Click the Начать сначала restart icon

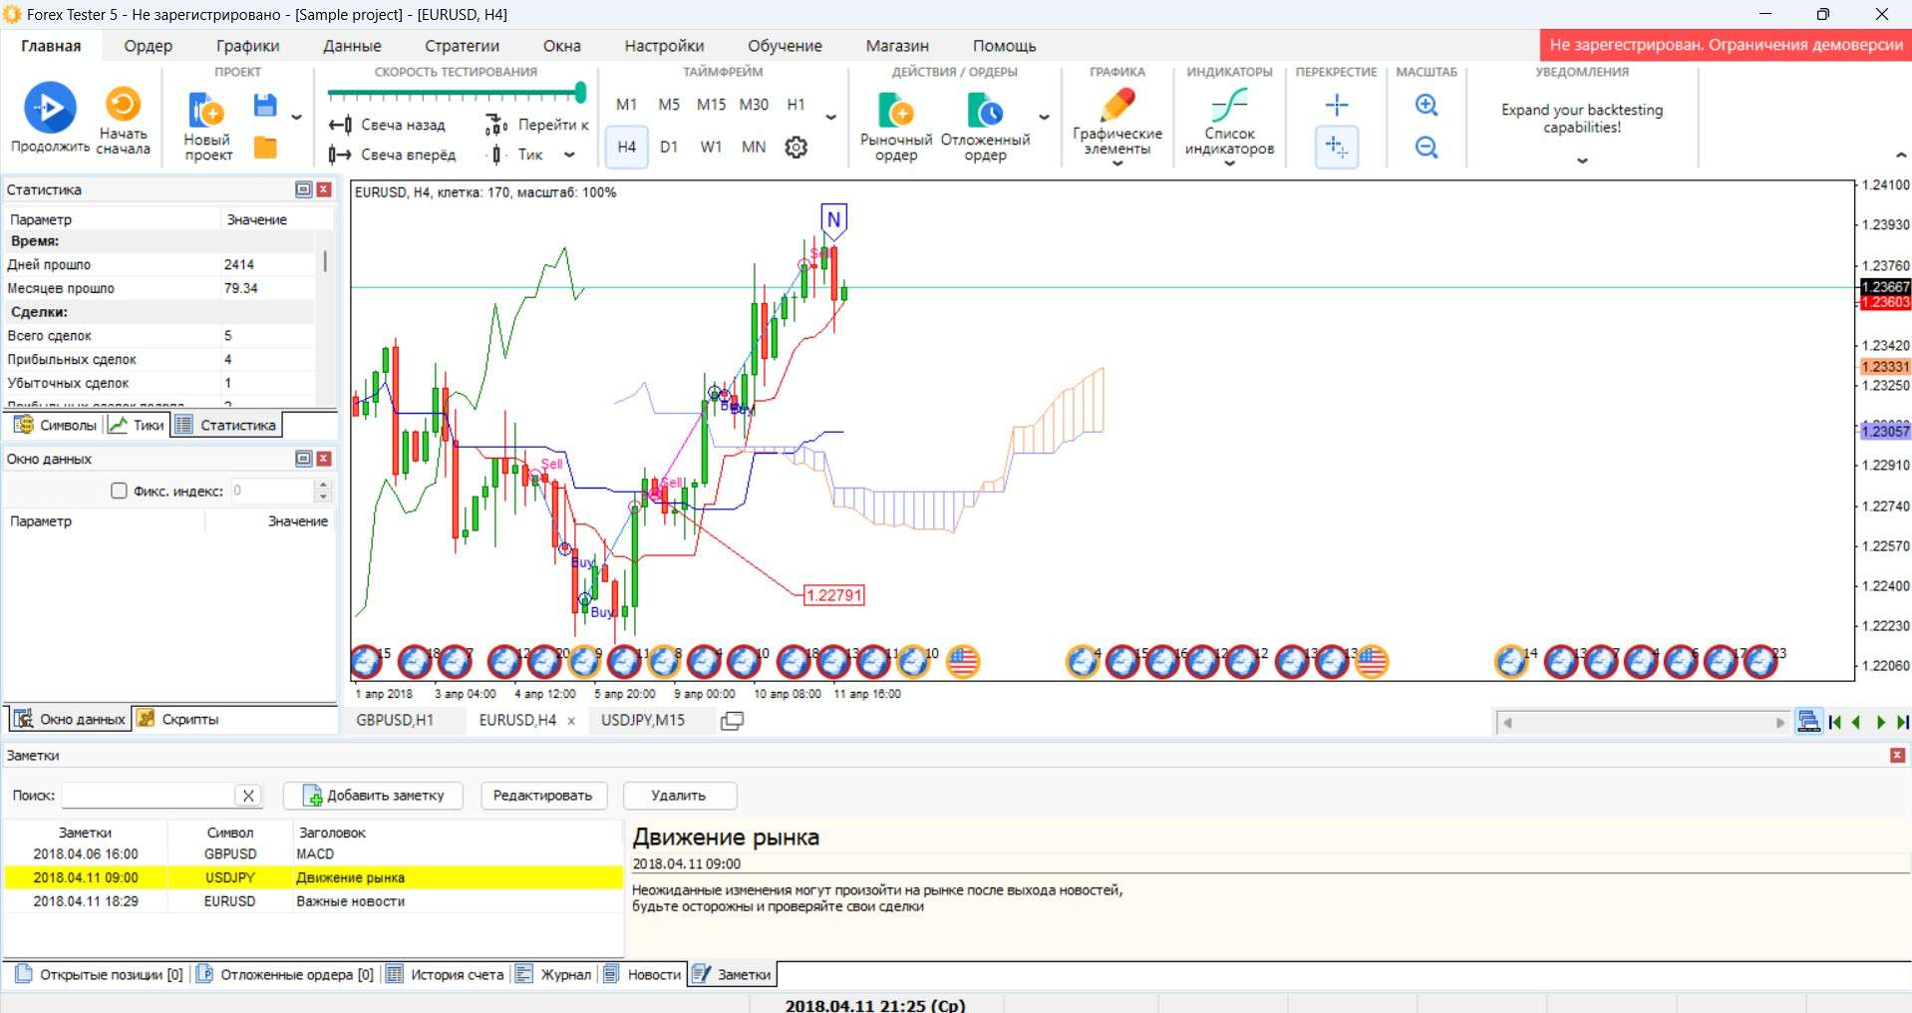click(x=123, y=104)
